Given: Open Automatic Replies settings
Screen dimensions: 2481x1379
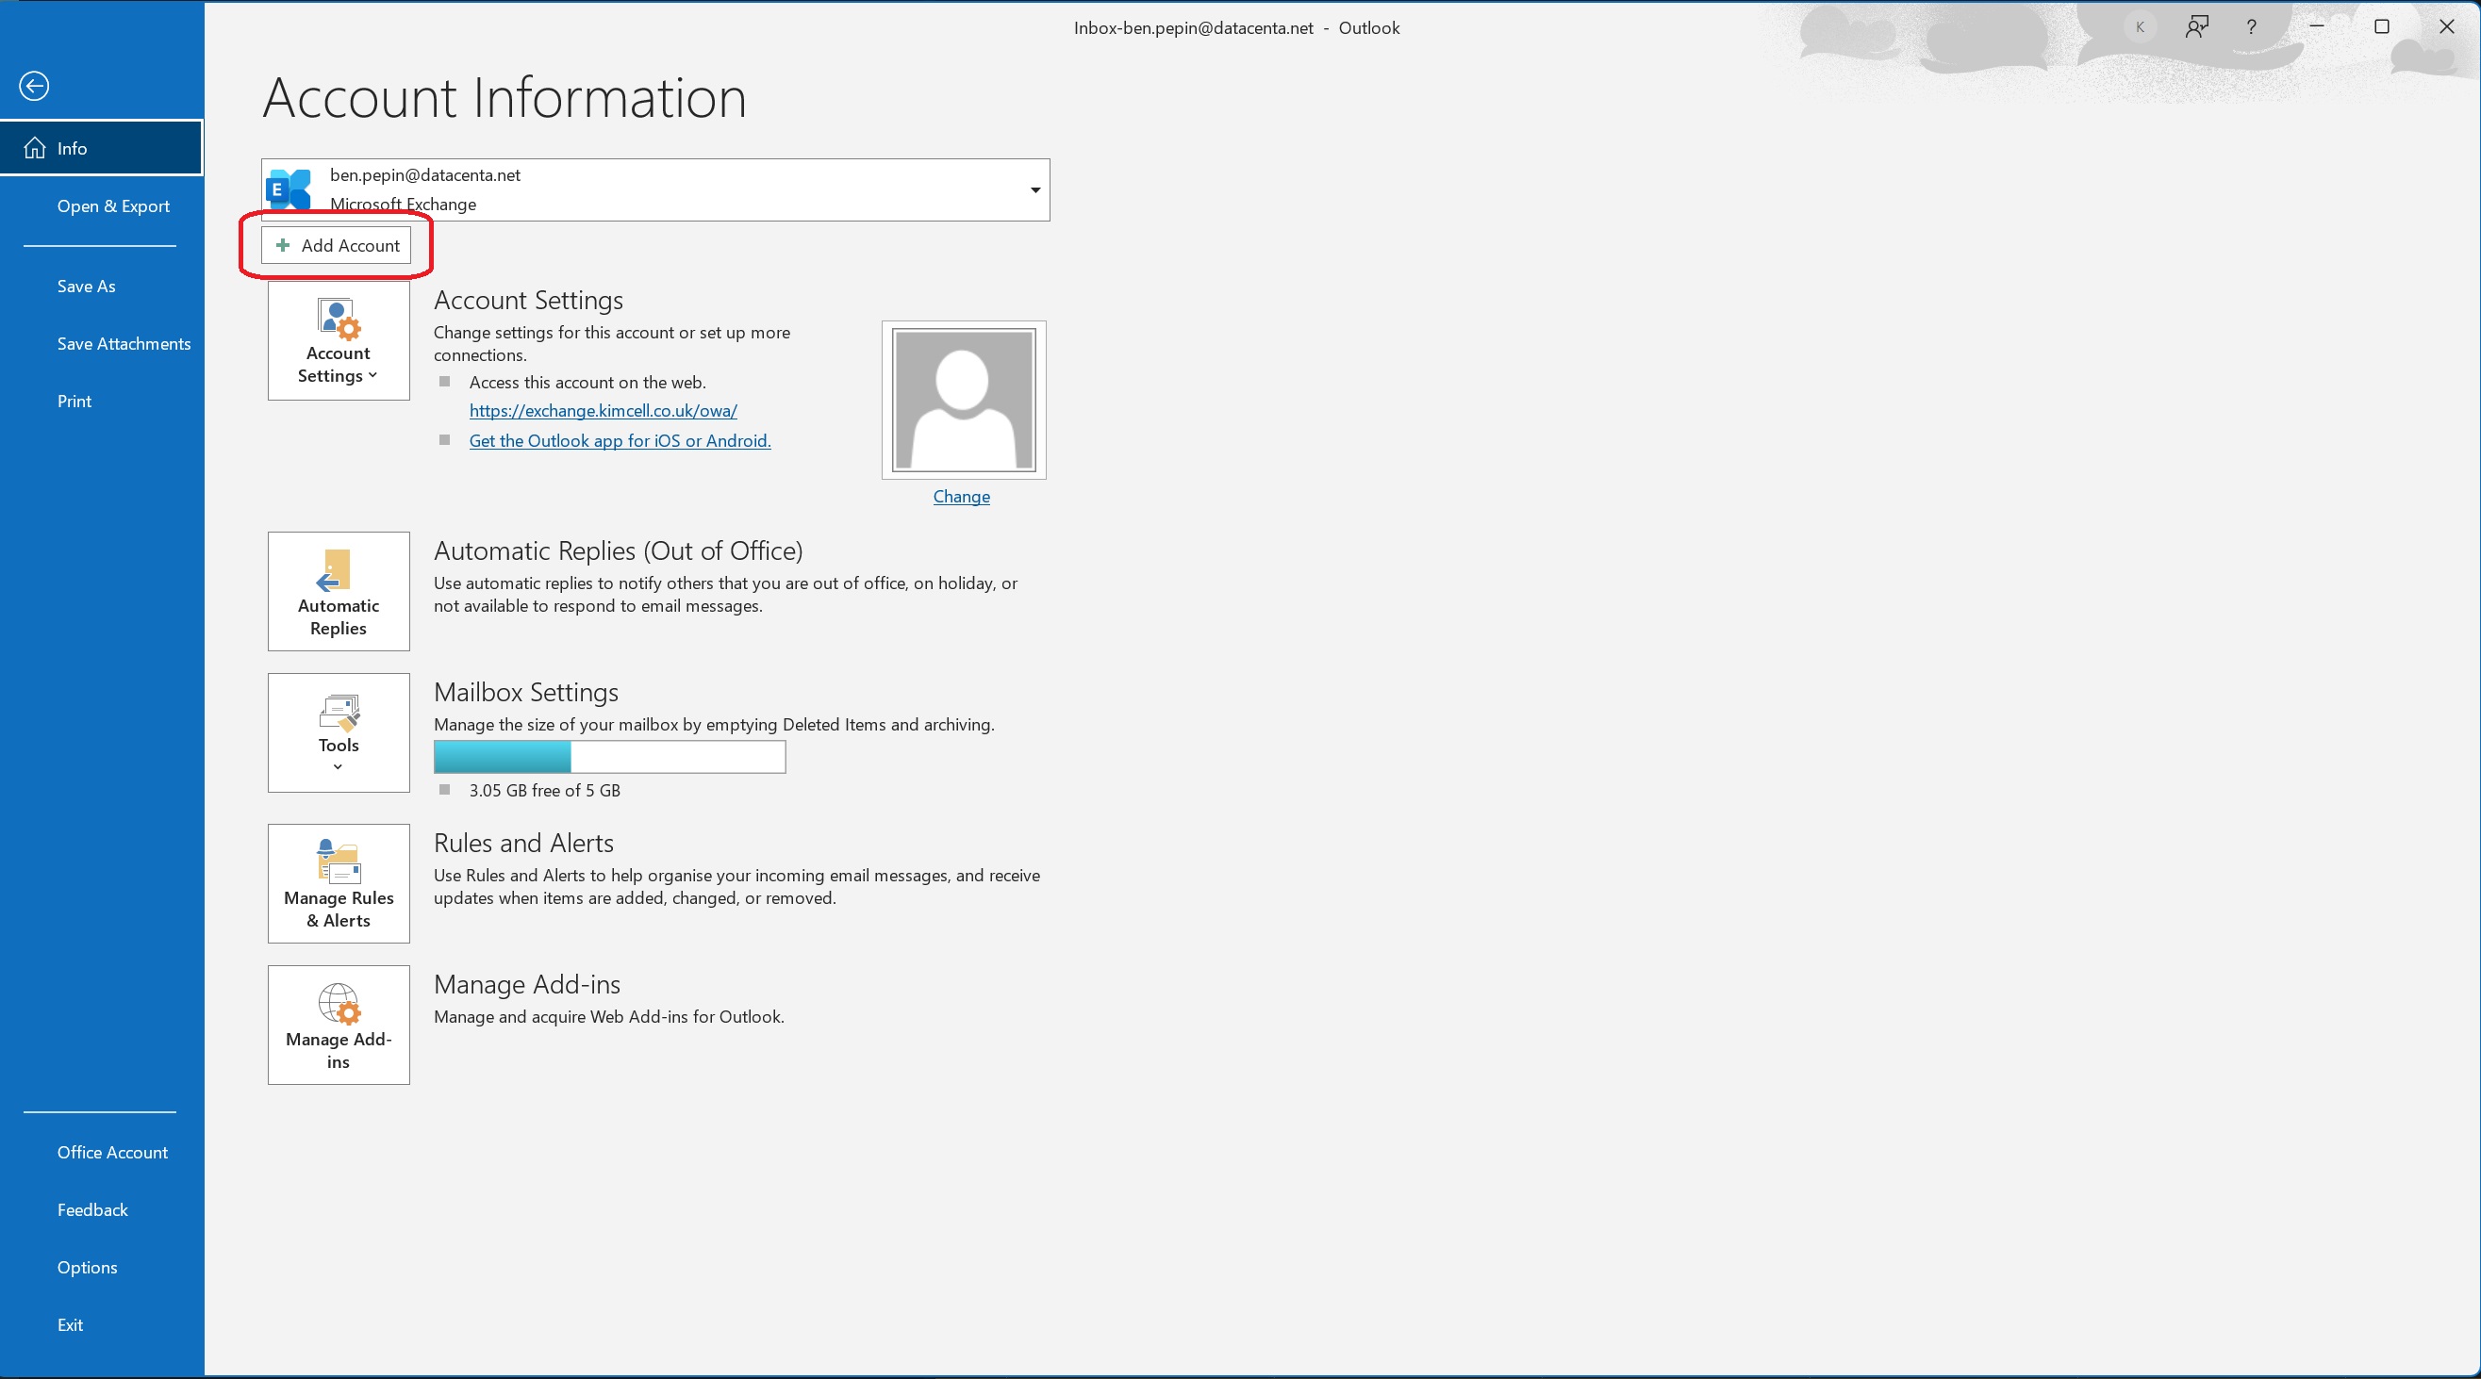Looking at the screenshot, I should (x=339, y=592).
